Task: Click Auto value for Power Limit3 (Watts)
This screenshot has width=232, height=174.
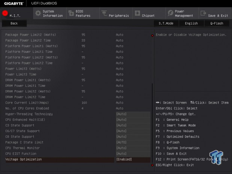Action: (x=119, y=68)
